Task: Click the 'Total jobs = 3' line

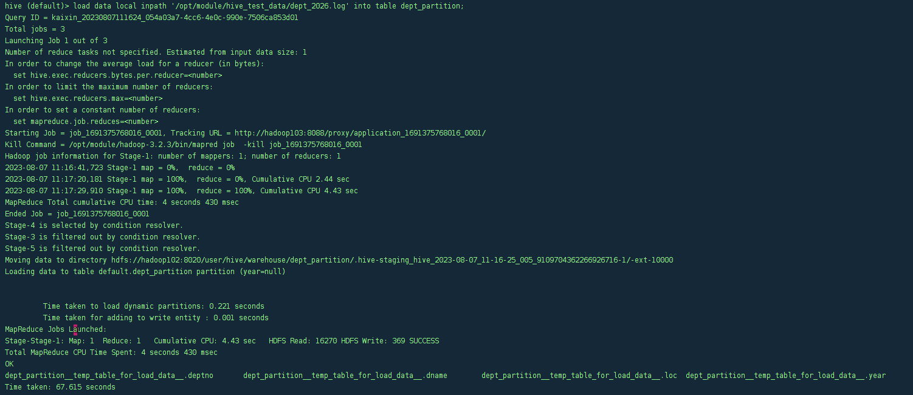Action: 35,29
